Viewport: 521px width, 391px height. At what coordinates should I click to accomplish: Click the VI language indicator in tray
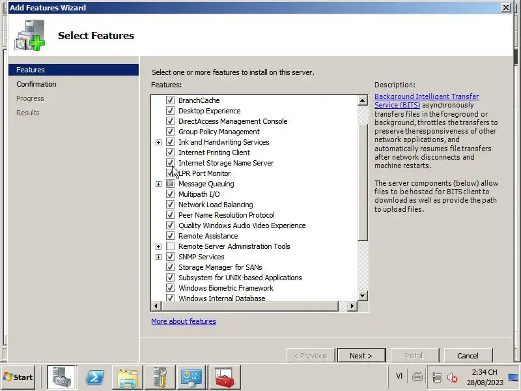coord(399,376)
